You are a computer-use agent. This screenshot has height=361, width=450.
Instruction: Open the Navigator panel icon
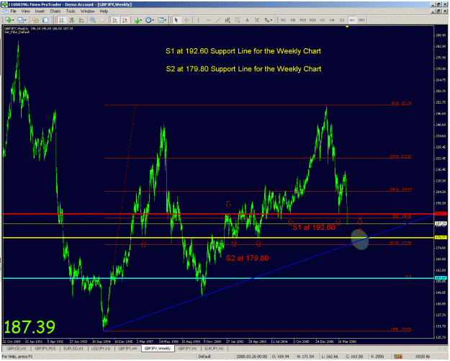45,20
